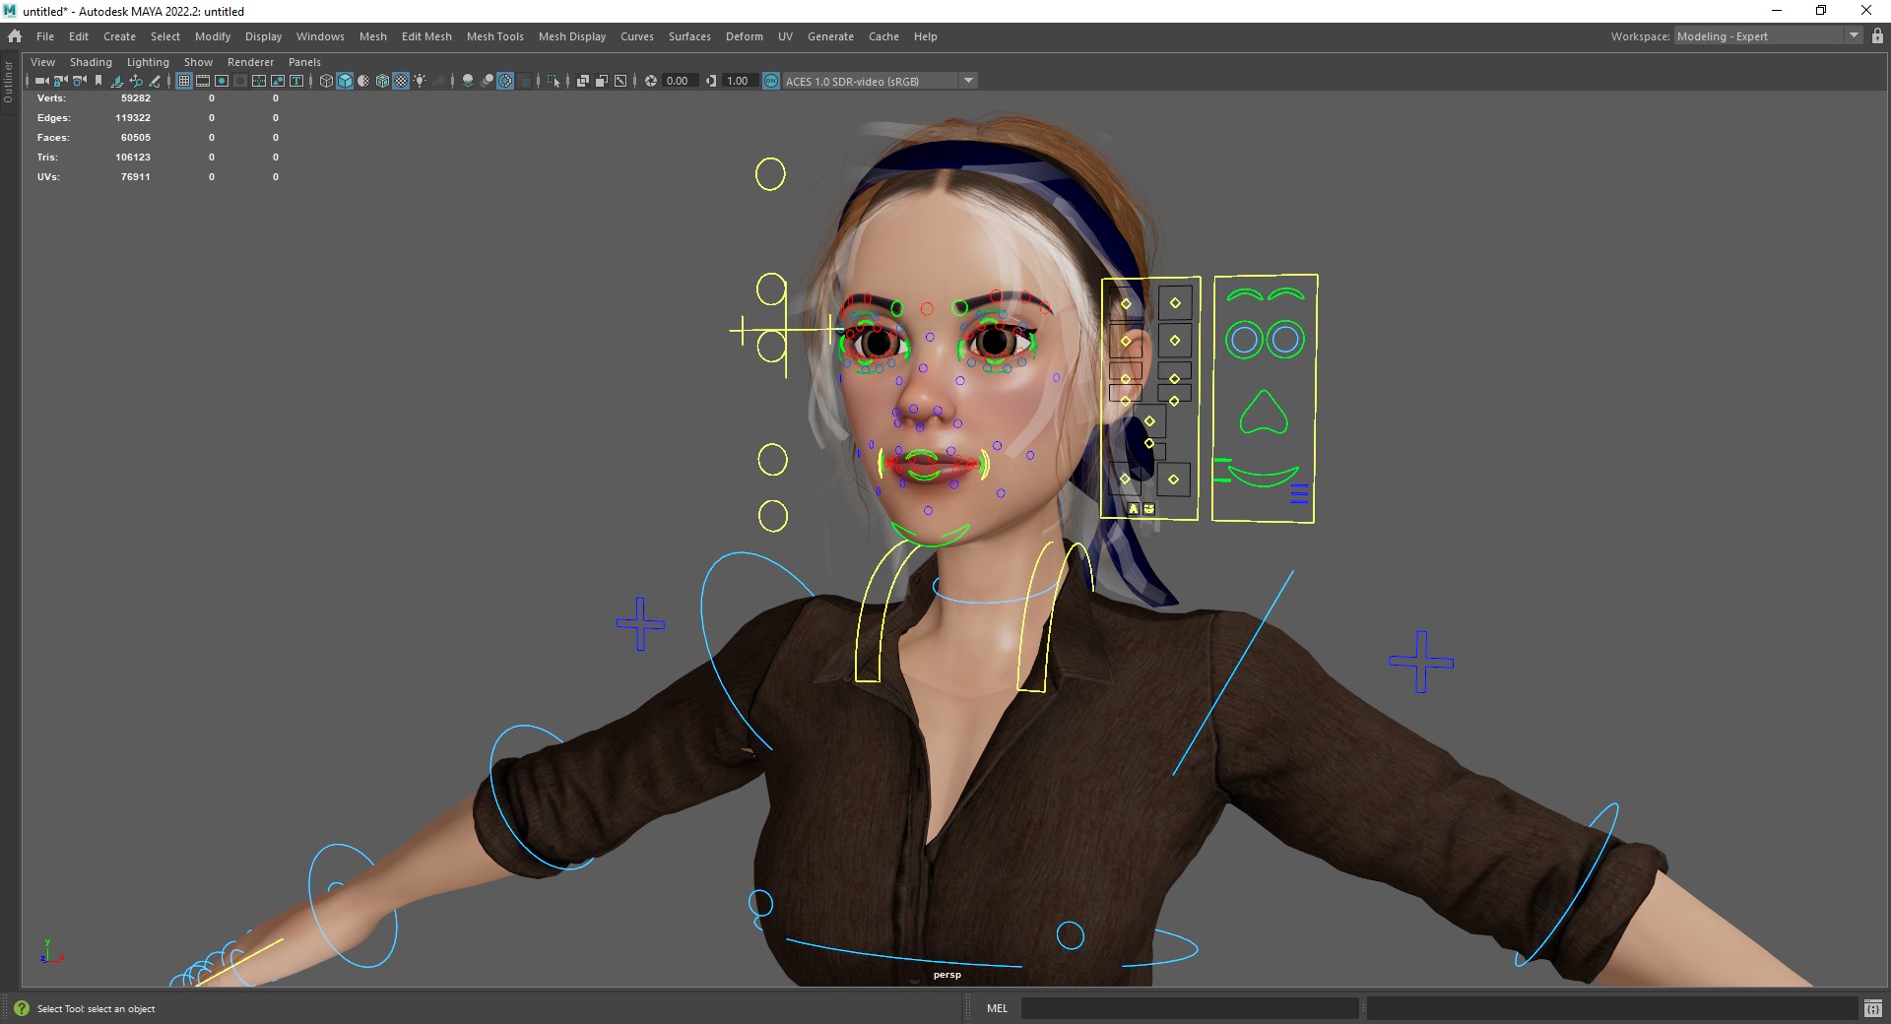
Task: Toggle Depth of Field
Action: click(523, 81)
